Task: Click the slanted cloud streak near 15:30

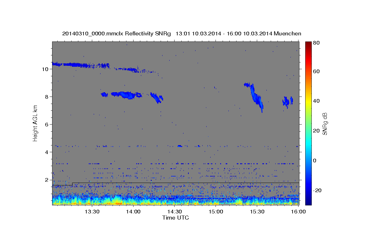Action: tap(257, 97)
